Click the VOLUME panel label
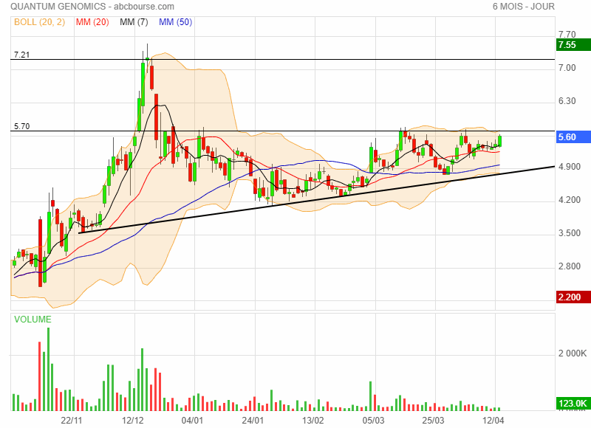 click(33, 320)
